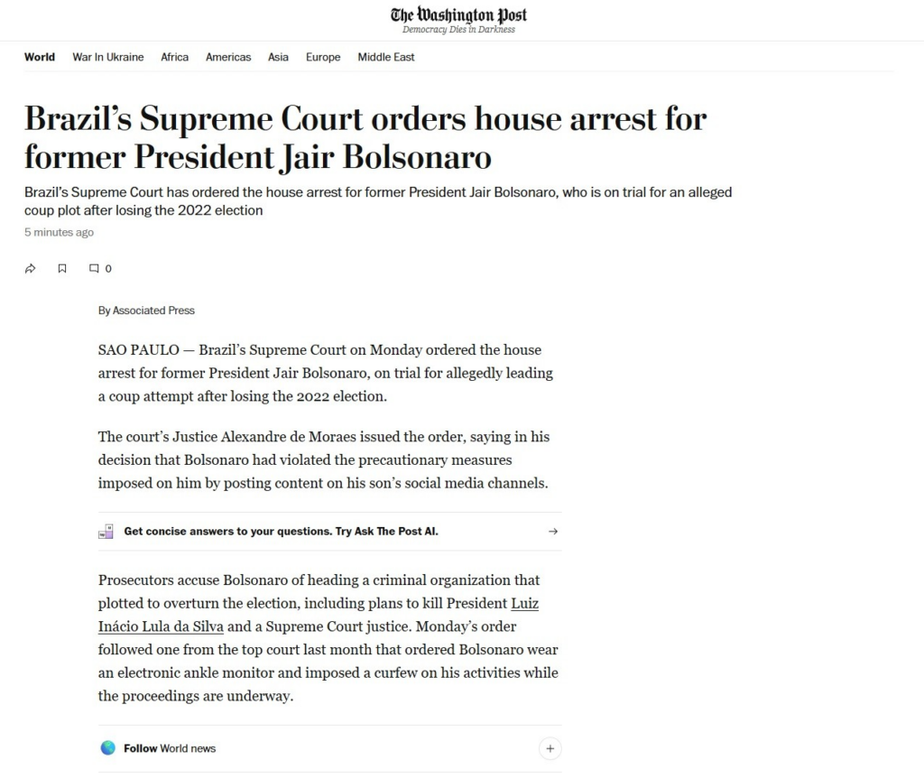
Task: Save article with the bookmark icon
Action: coord(62,268)
